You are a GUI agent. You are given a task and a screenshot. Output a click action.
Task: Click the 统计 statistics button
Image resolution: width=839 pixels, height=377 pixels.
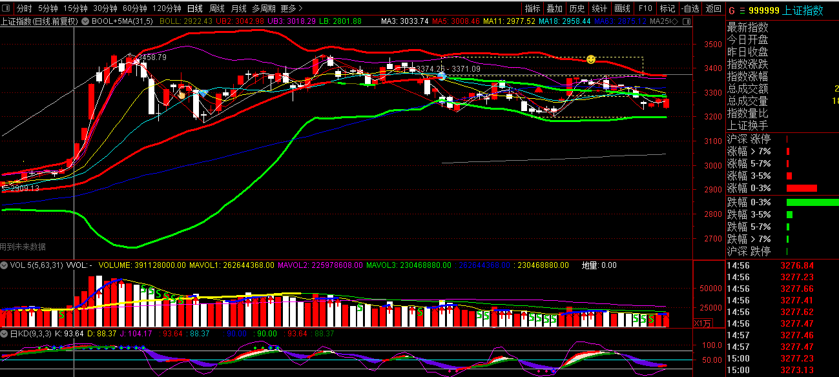599,8
